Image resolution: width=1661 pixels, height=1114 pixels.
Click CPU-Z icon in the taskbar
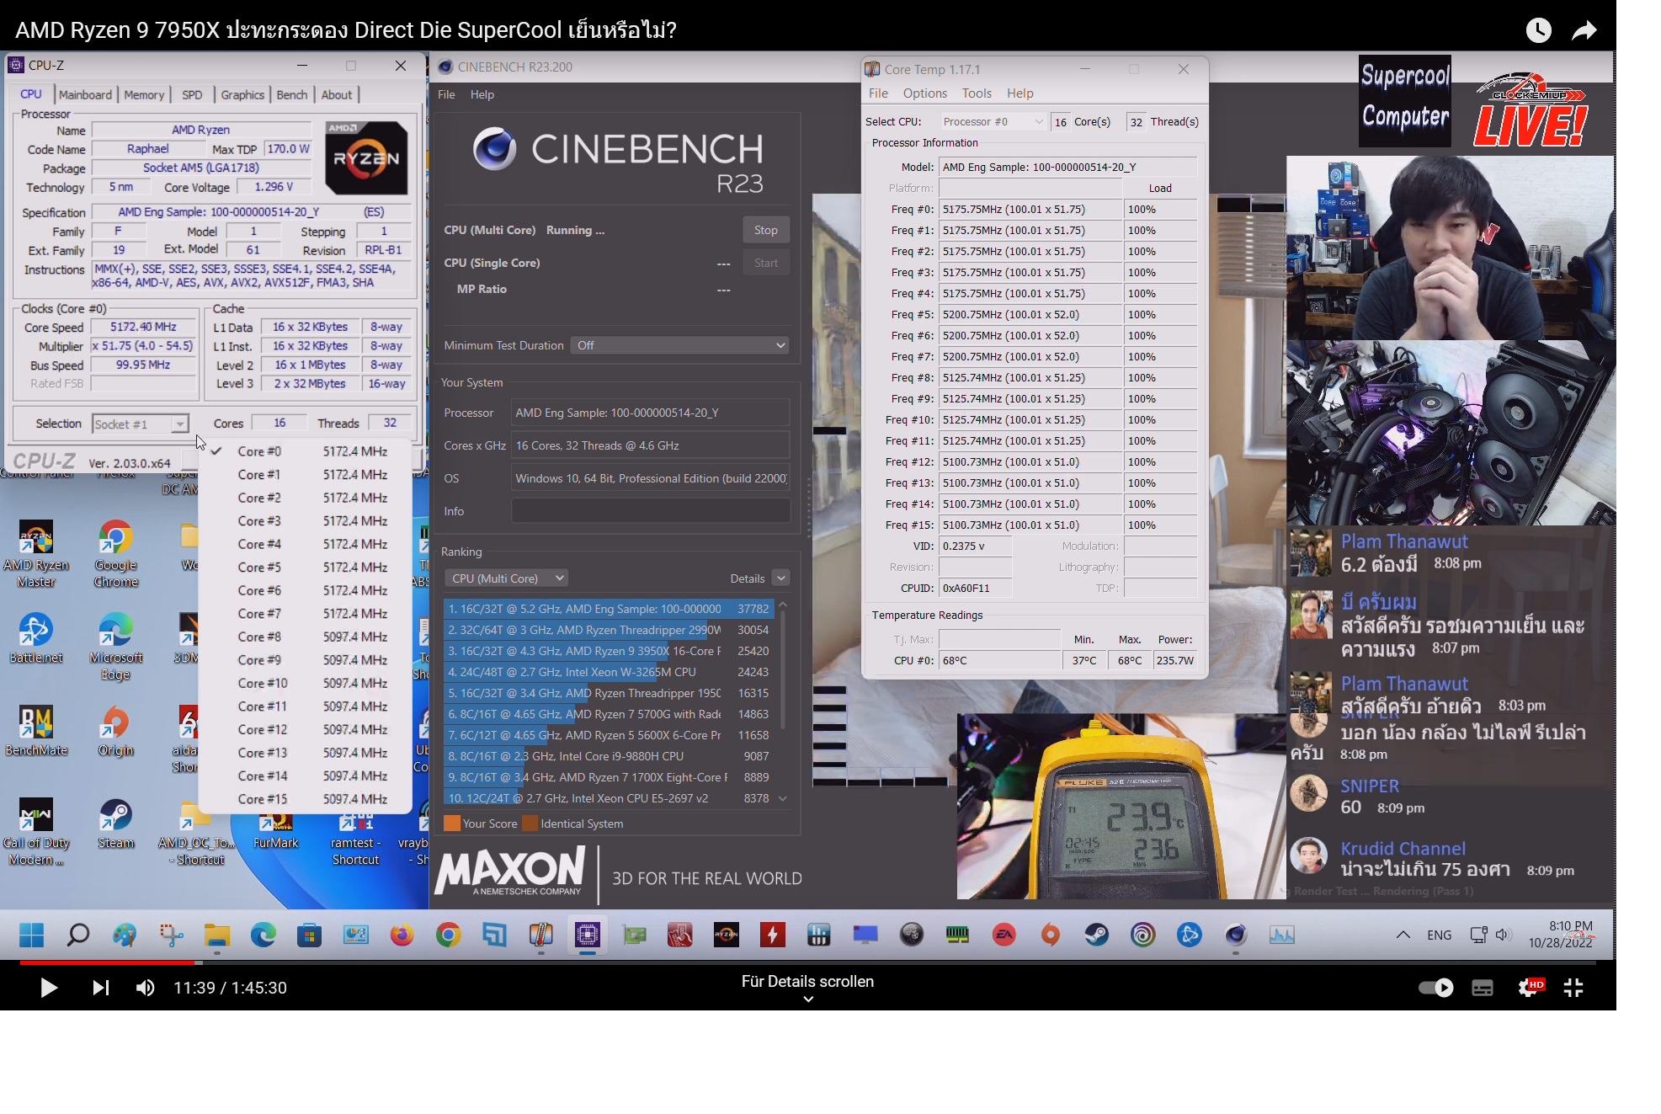point(587,935)
